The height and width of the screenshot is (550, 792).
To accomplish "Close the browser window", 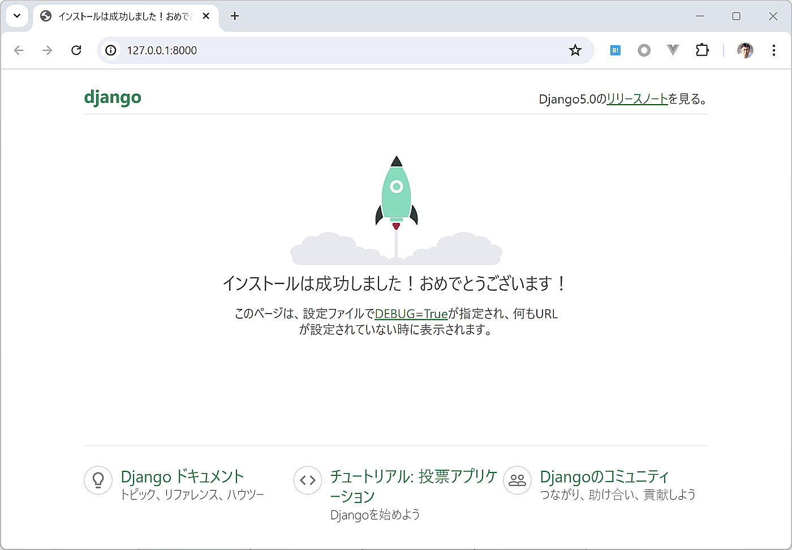I will pos(773,16).
